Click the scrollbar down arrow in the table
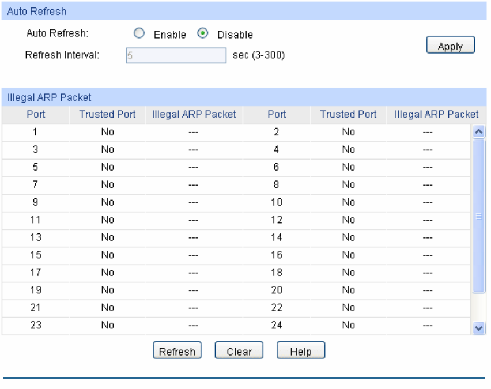This screenshot has width=491, height=389. (x=478, y=328)
